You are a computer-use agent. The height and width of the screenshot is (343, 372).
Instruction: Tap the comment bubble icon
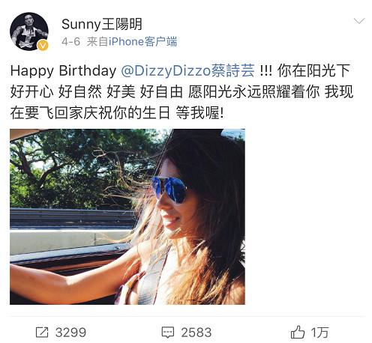(168, 333)
